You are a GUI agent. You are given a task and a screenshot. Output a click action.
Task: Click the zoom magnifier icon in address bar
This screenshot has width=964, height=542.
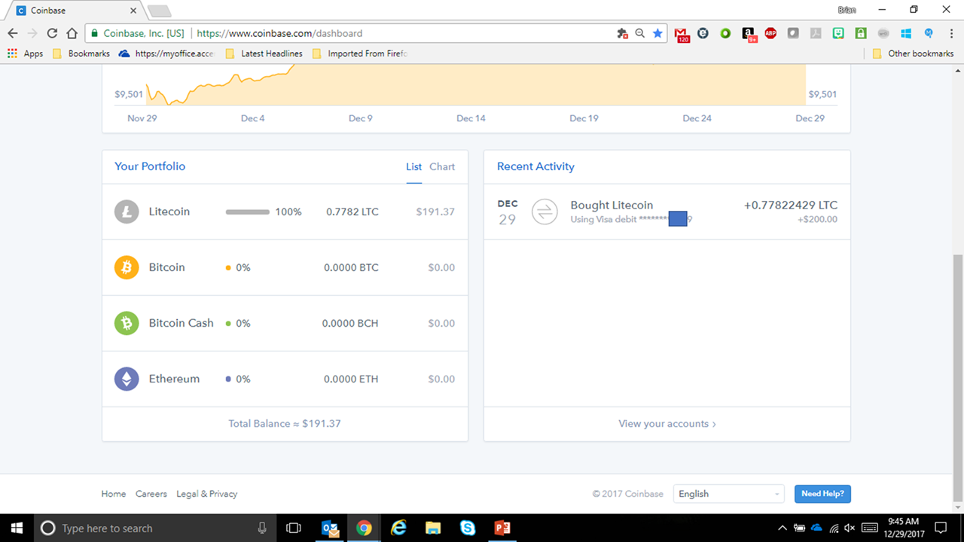tap(640, 33)
